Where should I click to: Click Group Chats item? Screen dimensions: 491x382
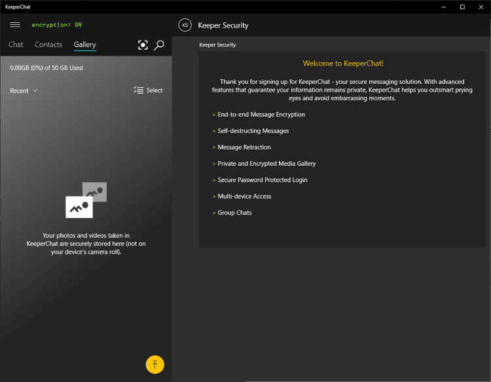click(x=234, y=212)
